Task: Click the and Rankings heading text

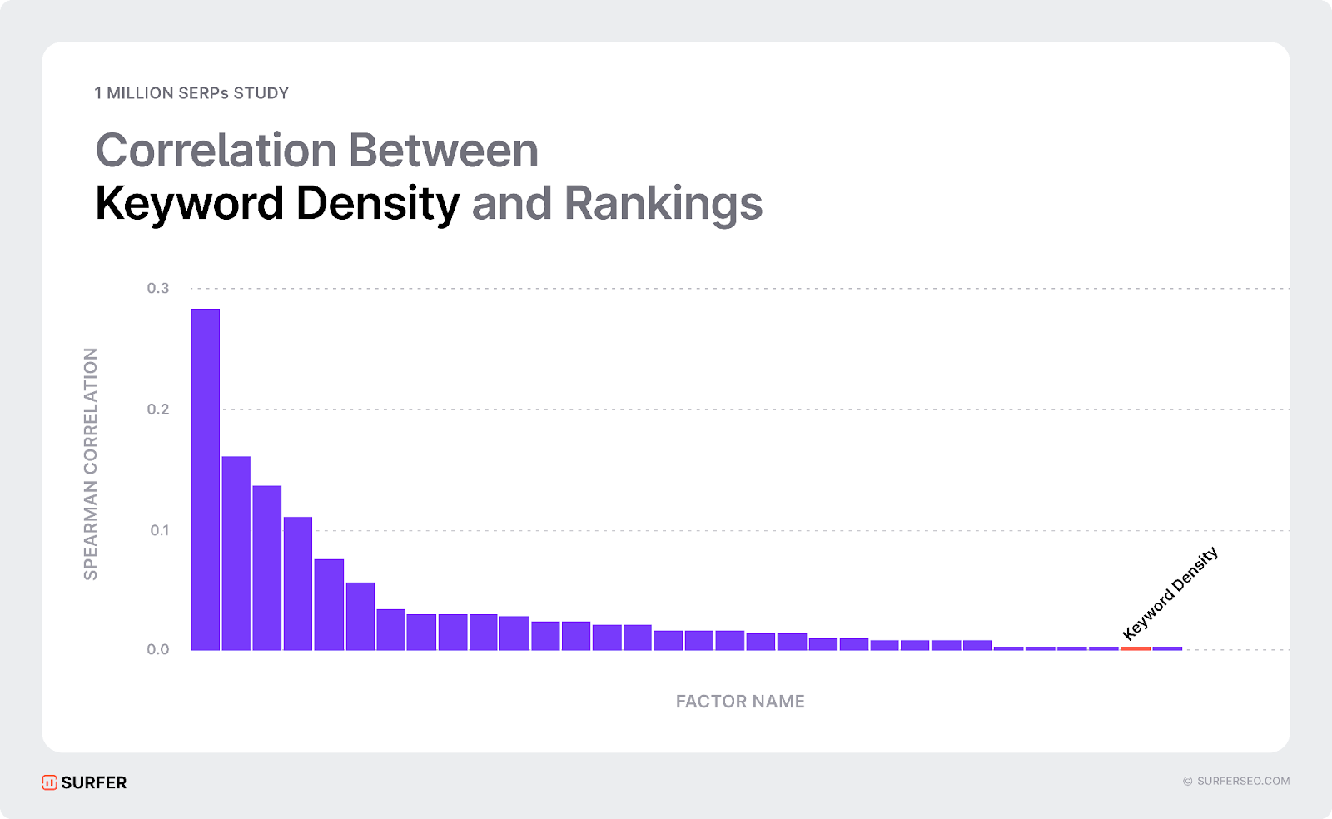Action: [x=617, y=203]
